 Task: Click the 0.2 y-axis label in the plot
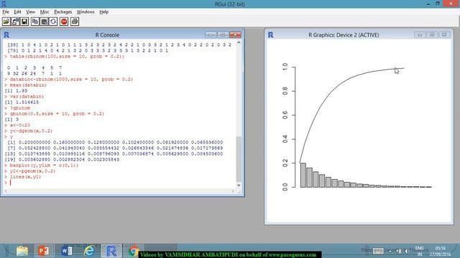285,163
